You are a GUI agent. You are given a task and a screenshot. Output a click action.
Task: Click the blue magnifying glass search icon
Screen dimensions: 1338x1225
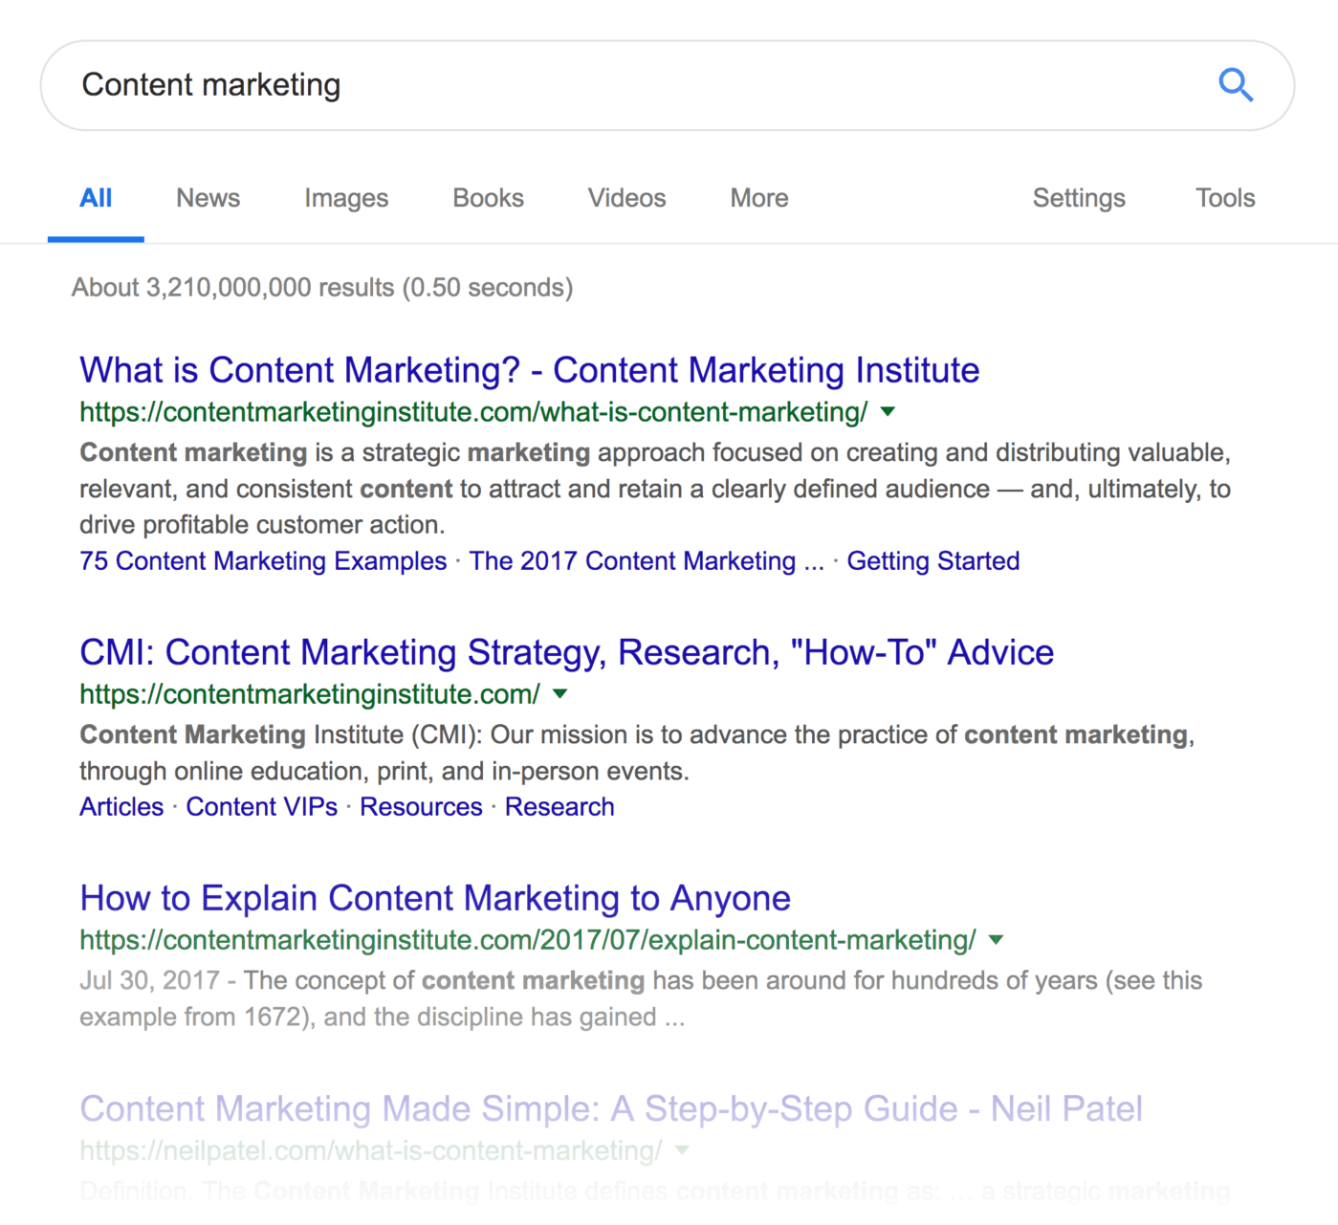coord(1236,85)
